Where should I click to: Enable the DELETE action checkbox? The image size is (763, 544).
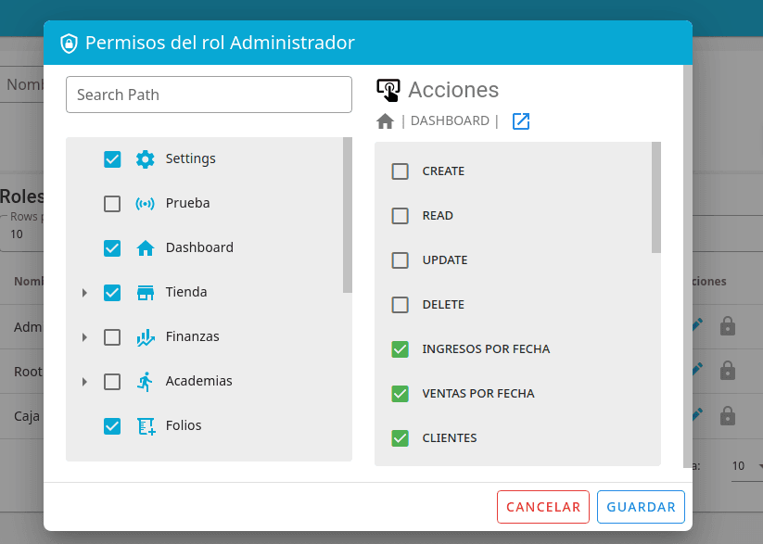tap(400, 305)
